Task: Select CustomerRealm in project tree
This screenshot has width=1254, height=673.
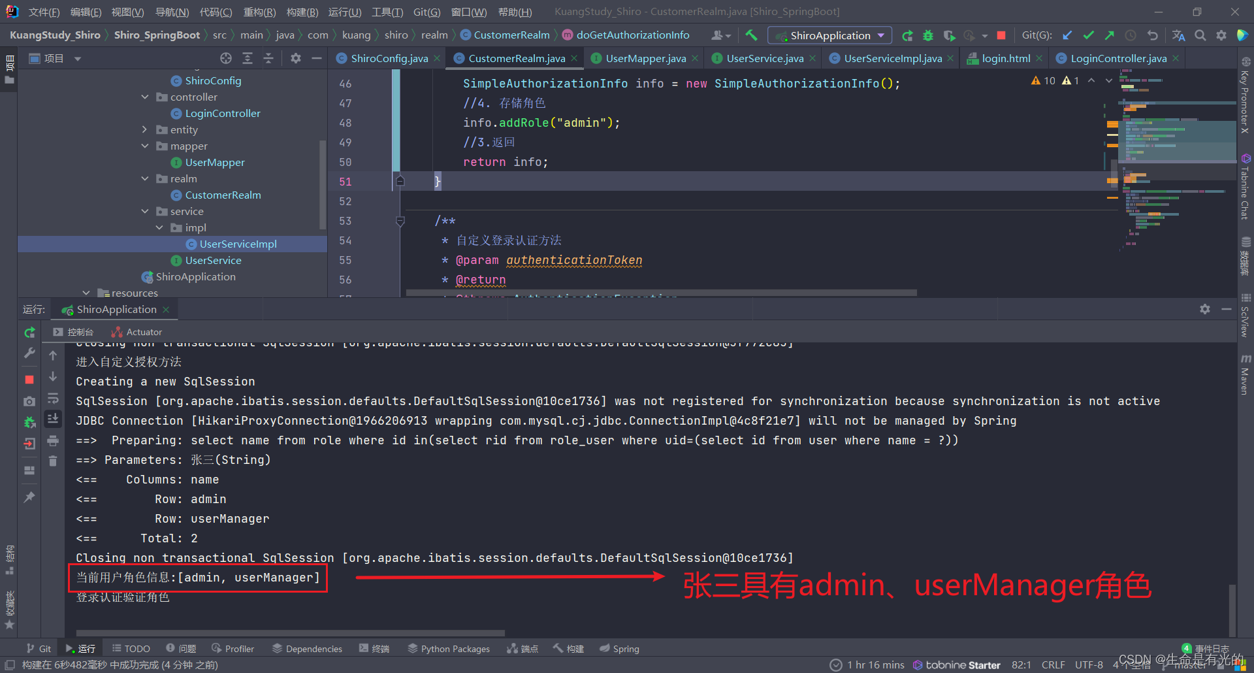Action: click(223, 195)
